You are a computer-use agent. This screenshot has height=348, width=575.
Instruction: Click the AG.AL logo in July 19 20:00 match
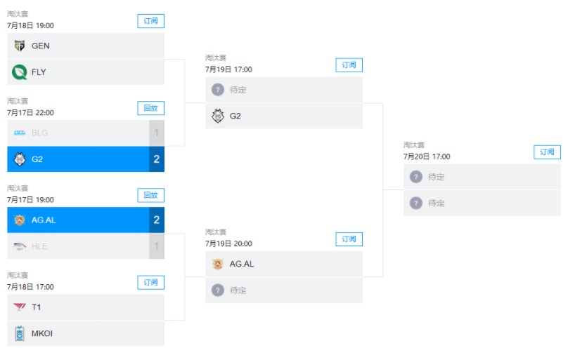(x=218, y=264)
